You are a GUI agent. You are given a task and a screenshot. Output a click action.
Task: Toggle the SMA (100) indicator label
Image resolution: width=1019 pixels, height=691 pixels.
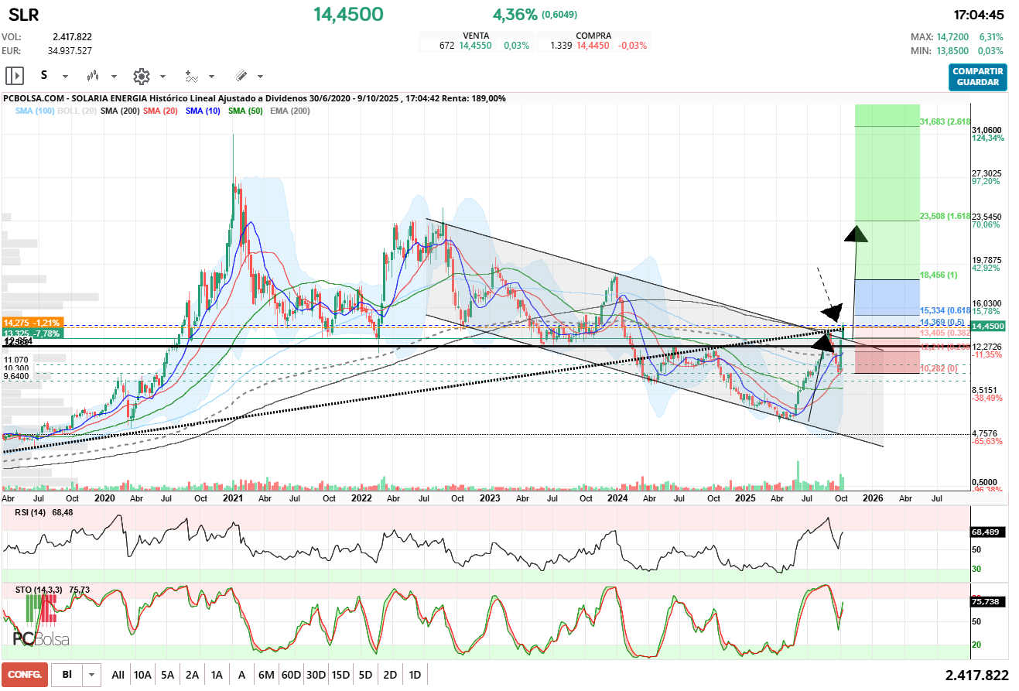tap(34, 111)
